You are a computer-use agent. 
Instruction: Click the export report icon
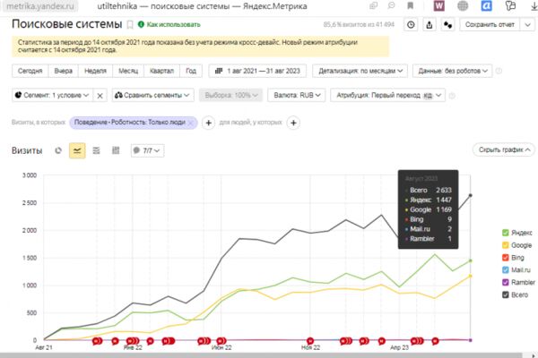(430, 25)
